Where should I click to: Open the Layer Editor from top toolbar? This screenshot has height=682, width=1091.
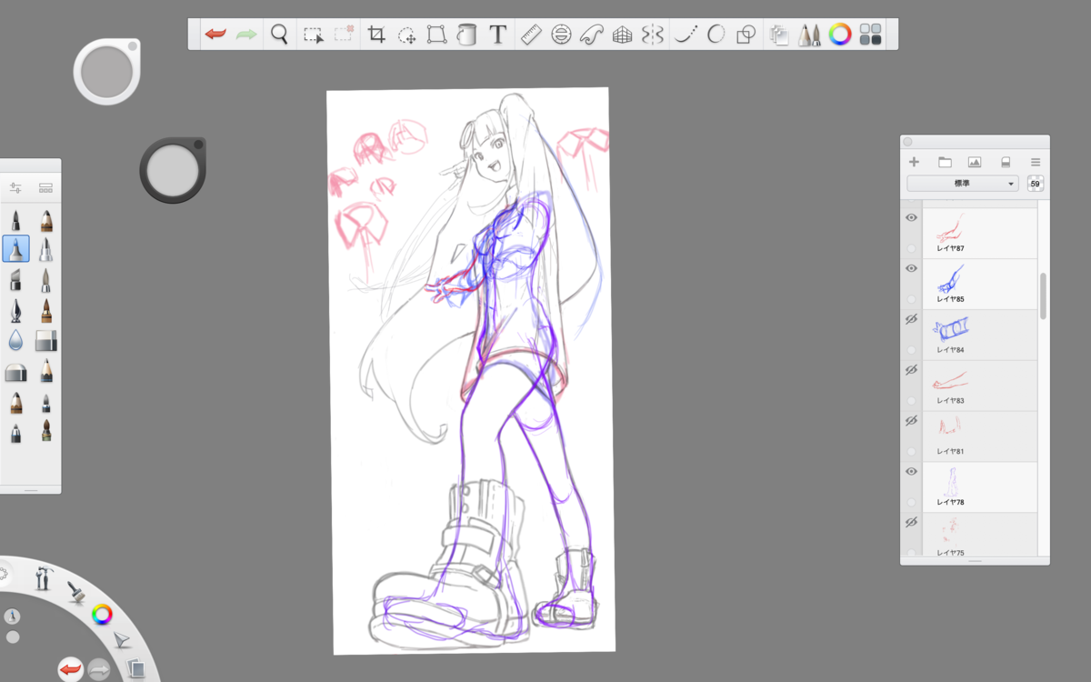779,35
